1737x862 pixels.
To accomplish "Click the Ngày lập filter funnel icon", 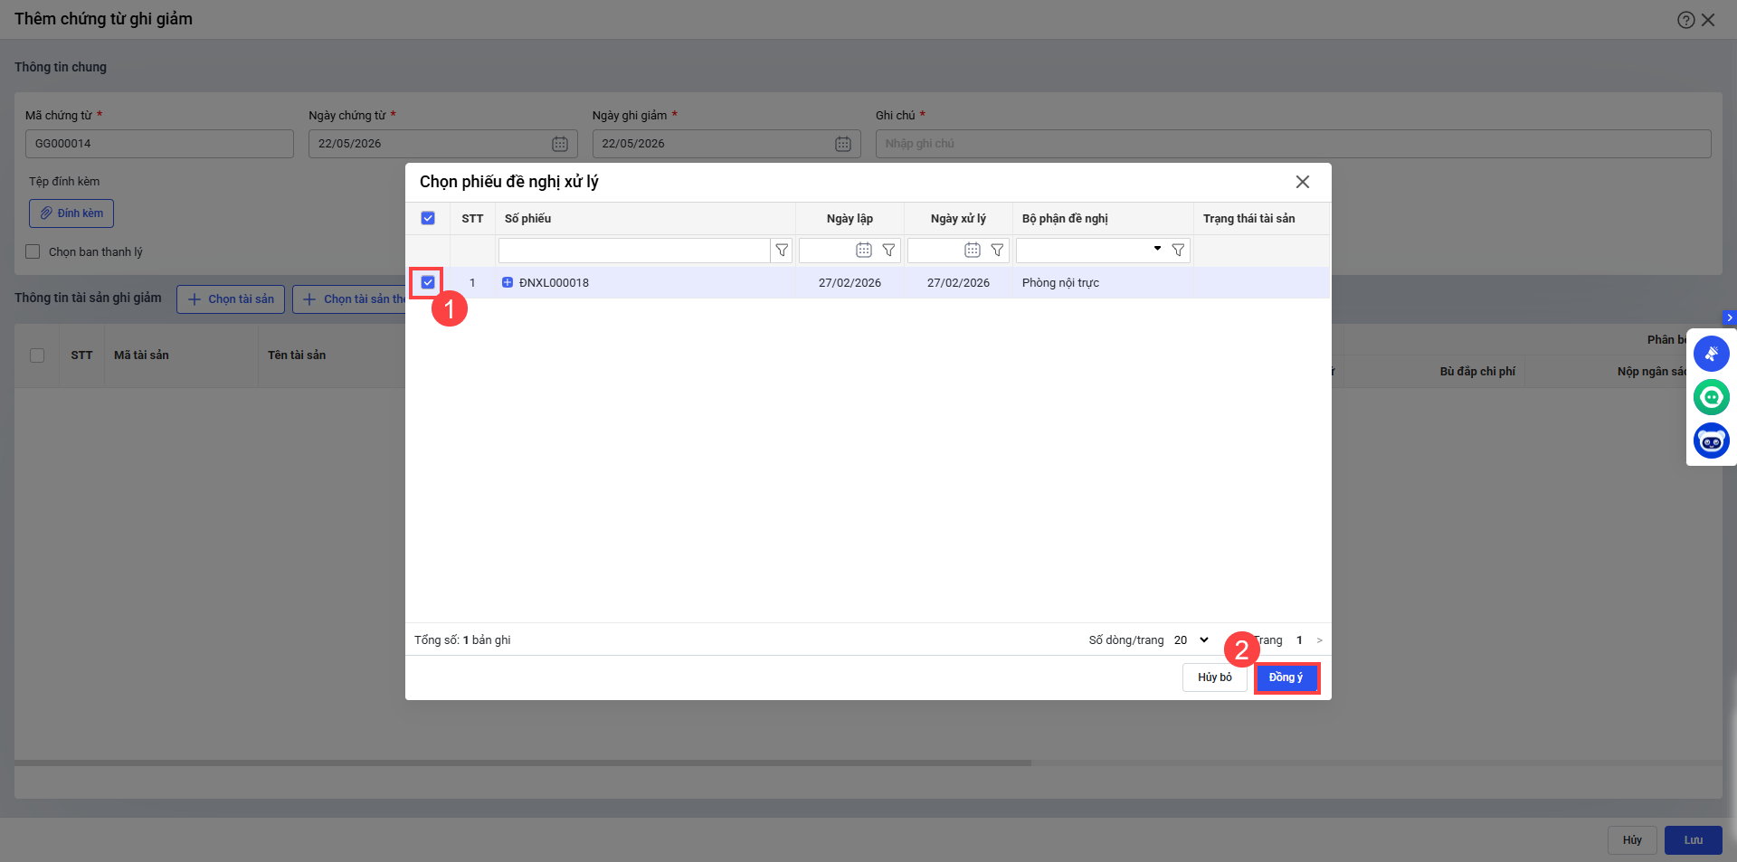I will tap(888, 251).
